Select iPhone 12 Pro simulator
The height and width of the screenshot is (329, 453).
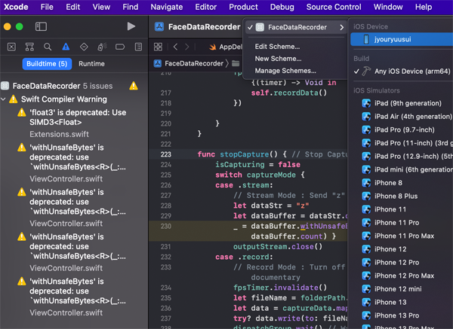[402, 263]
